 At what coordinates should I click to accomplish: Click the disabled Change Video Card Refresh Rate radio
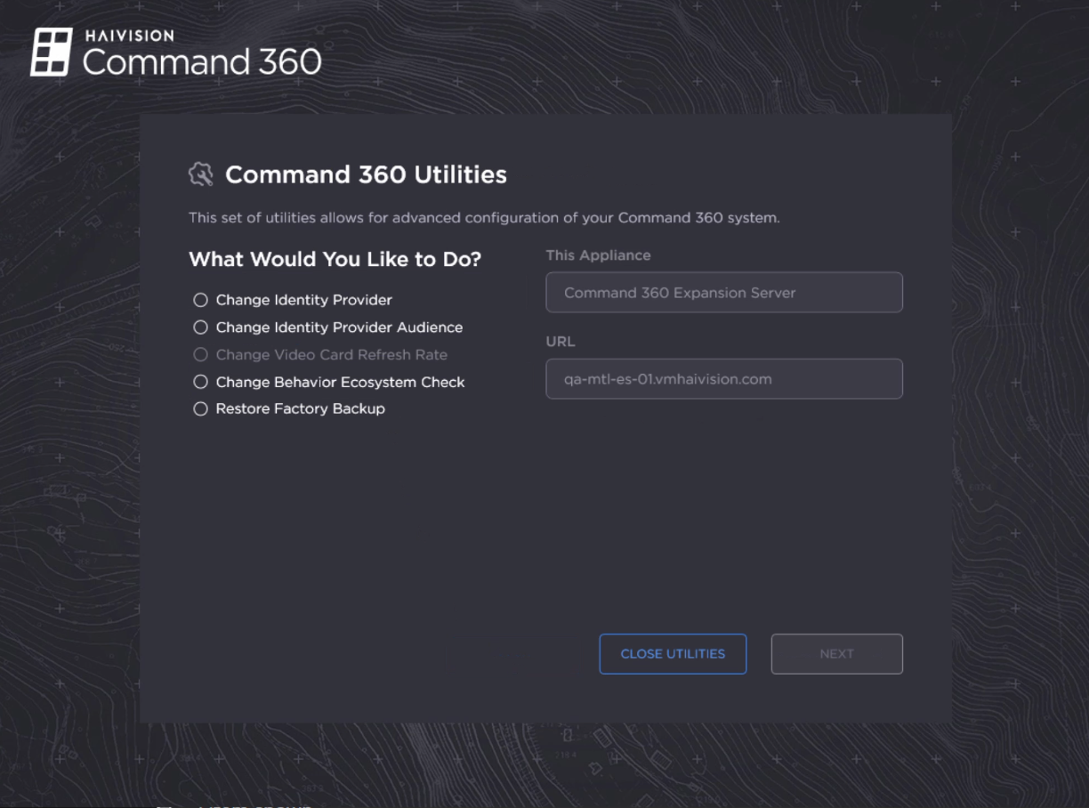pos(200,354)
